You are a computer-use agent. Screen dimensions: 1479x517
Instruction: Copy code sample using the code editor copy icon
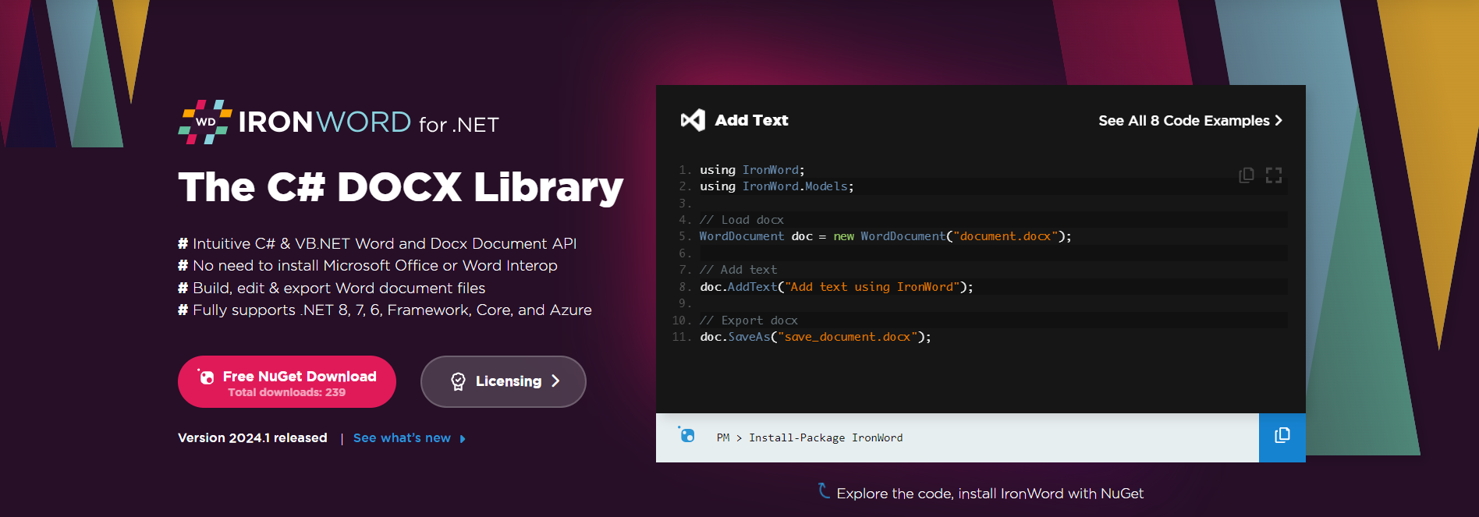coord(1247,175)
